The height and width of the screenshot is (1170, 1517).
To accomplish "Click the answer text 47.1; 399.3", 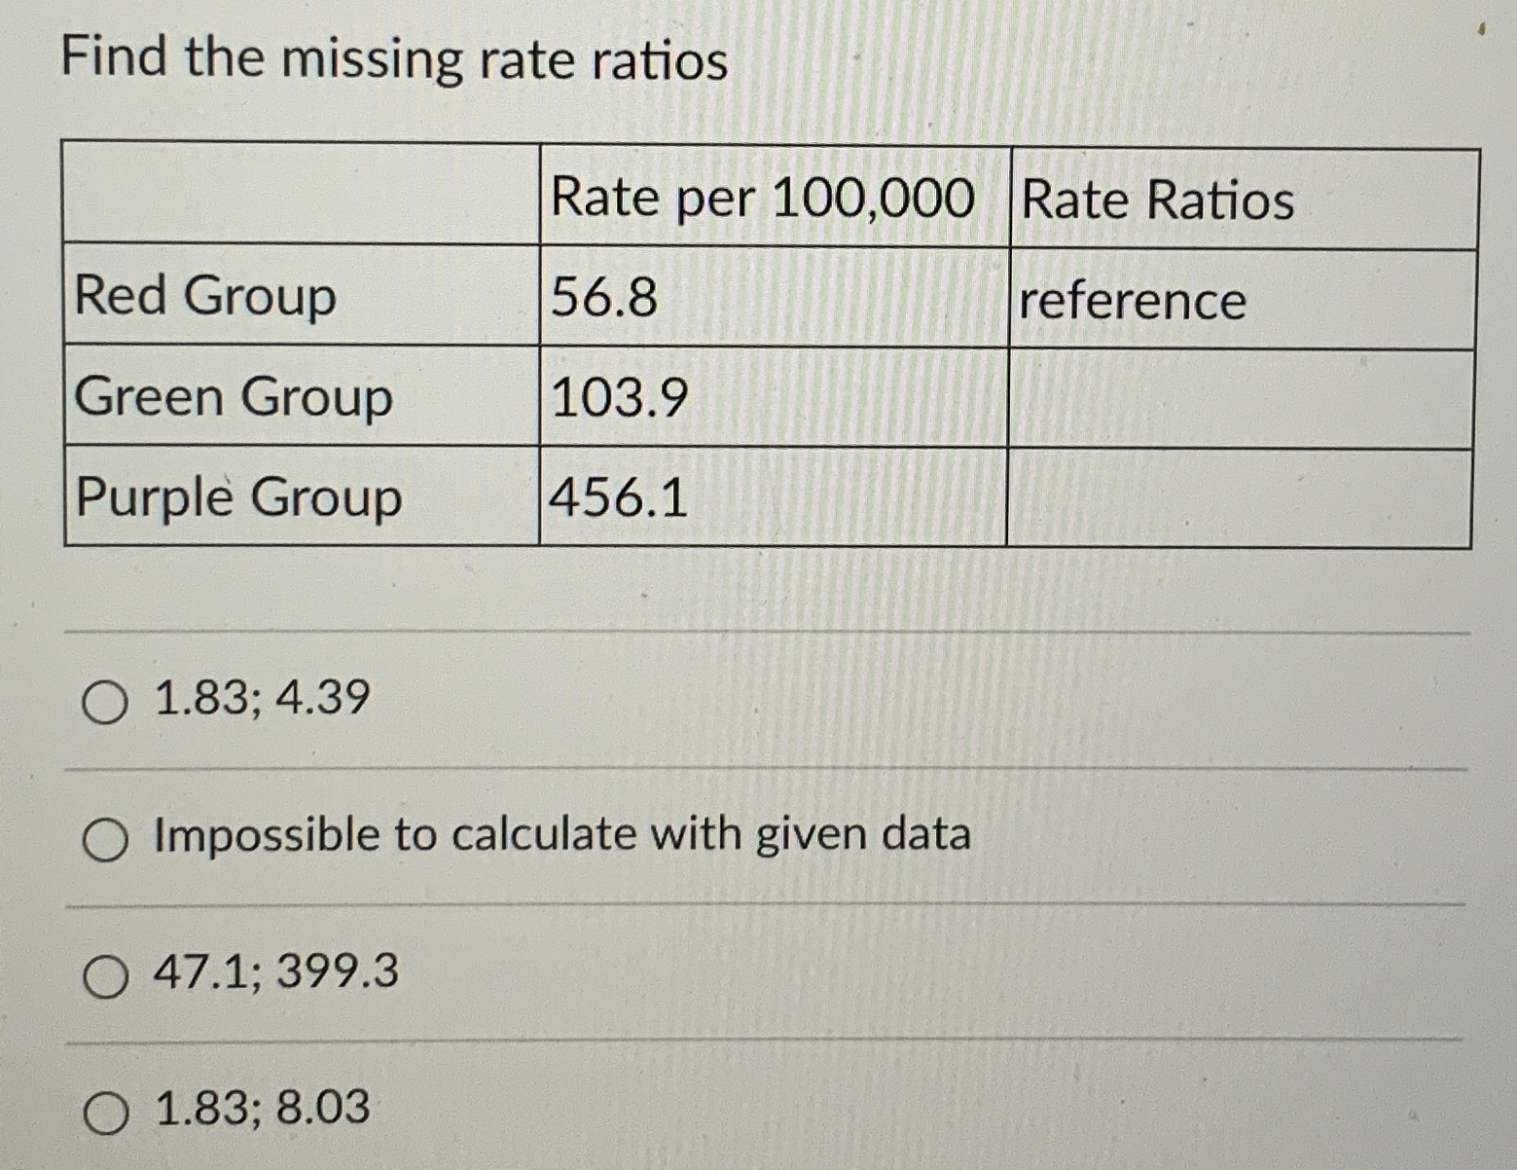I will [275, 973].
